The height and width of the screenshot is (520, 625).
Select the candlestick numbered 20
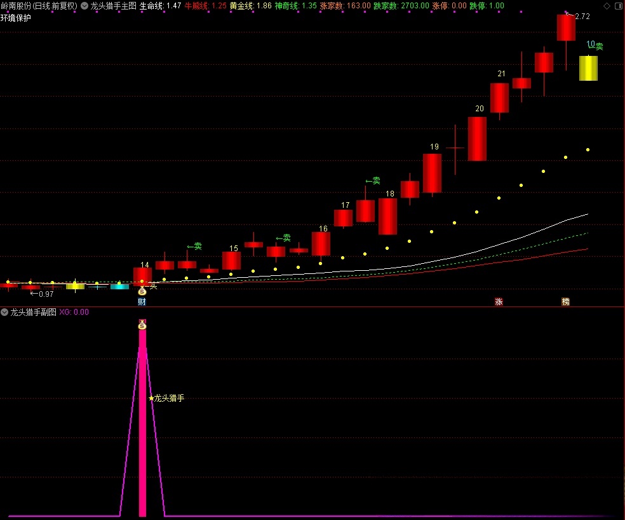pyautogui.click(x=477, y=139)
